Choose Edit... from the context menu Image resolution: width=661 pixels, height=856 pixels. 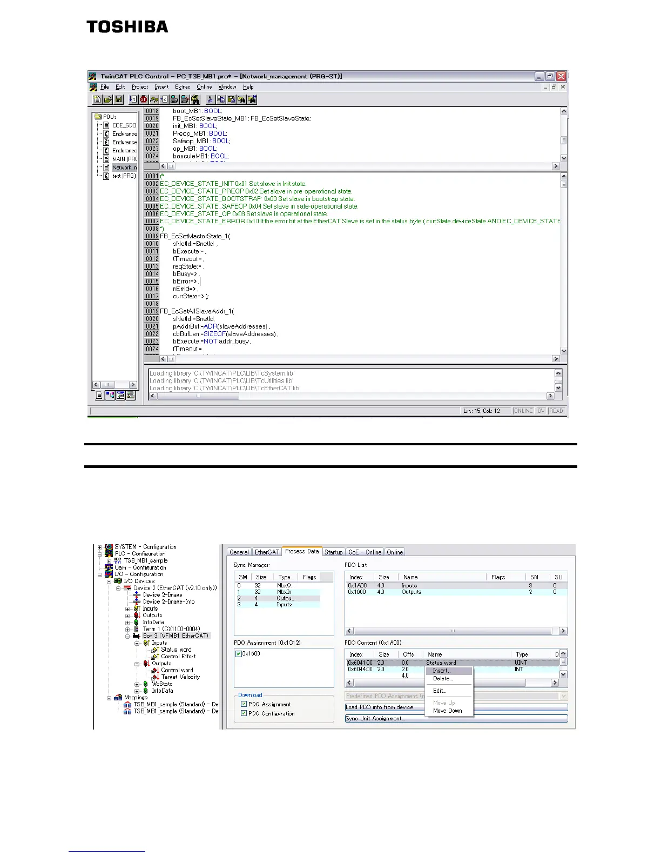(x=449, y=691)
